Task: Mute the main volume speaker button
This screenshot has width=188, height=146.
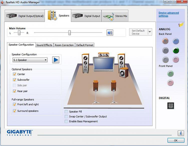Action: (x=110, y=32)
